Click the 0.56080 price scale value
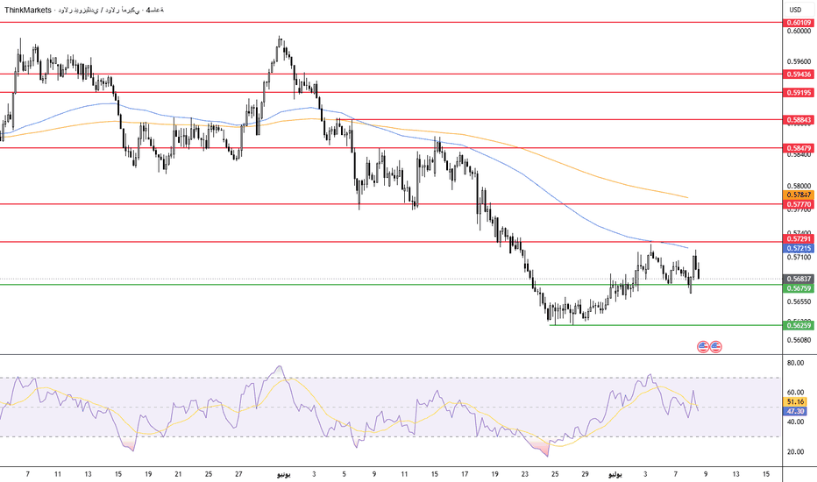Viewport: 817px width, 482px height. [799, 340]
